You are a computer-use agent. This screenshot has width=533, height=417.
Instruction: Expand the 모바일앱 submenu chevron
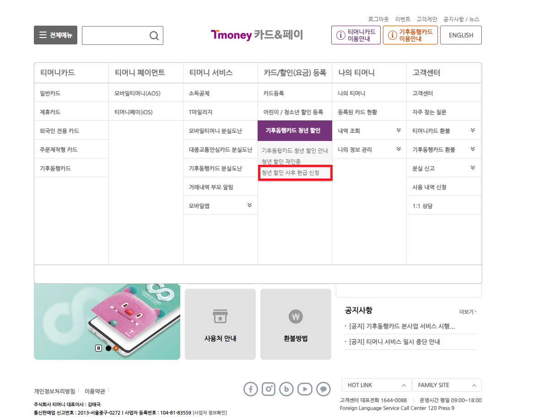click(250, 205)
